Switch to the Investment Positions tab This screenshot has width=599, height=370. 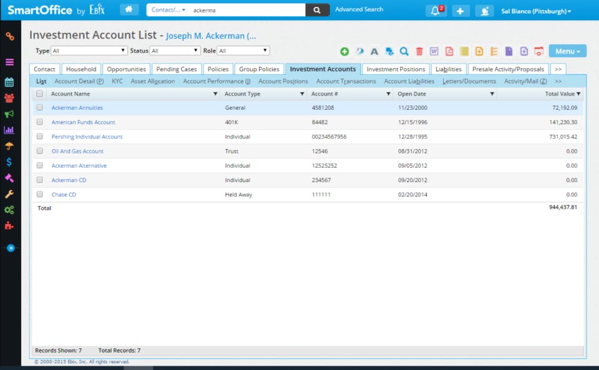396,69
